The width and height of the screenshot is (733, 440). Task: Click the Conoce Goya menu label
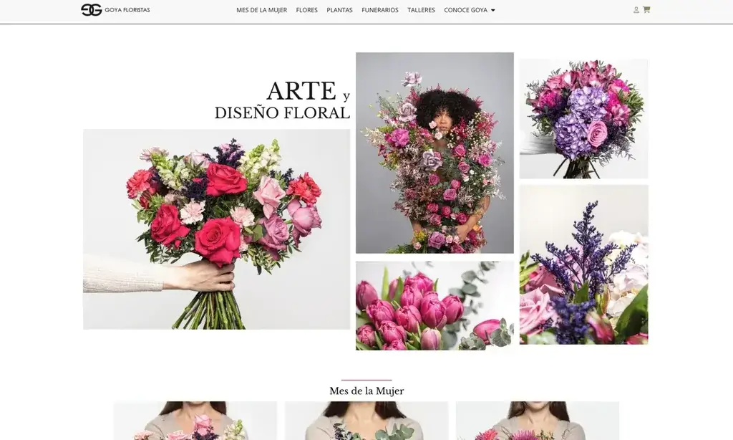(x=465, y=10)
